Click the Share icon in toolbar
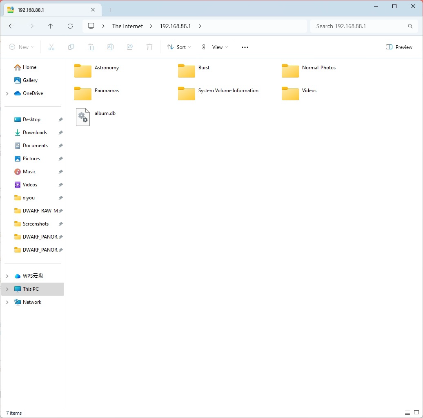Image resolution: width=423 pixels, height=418 pixels. point(130,47)
